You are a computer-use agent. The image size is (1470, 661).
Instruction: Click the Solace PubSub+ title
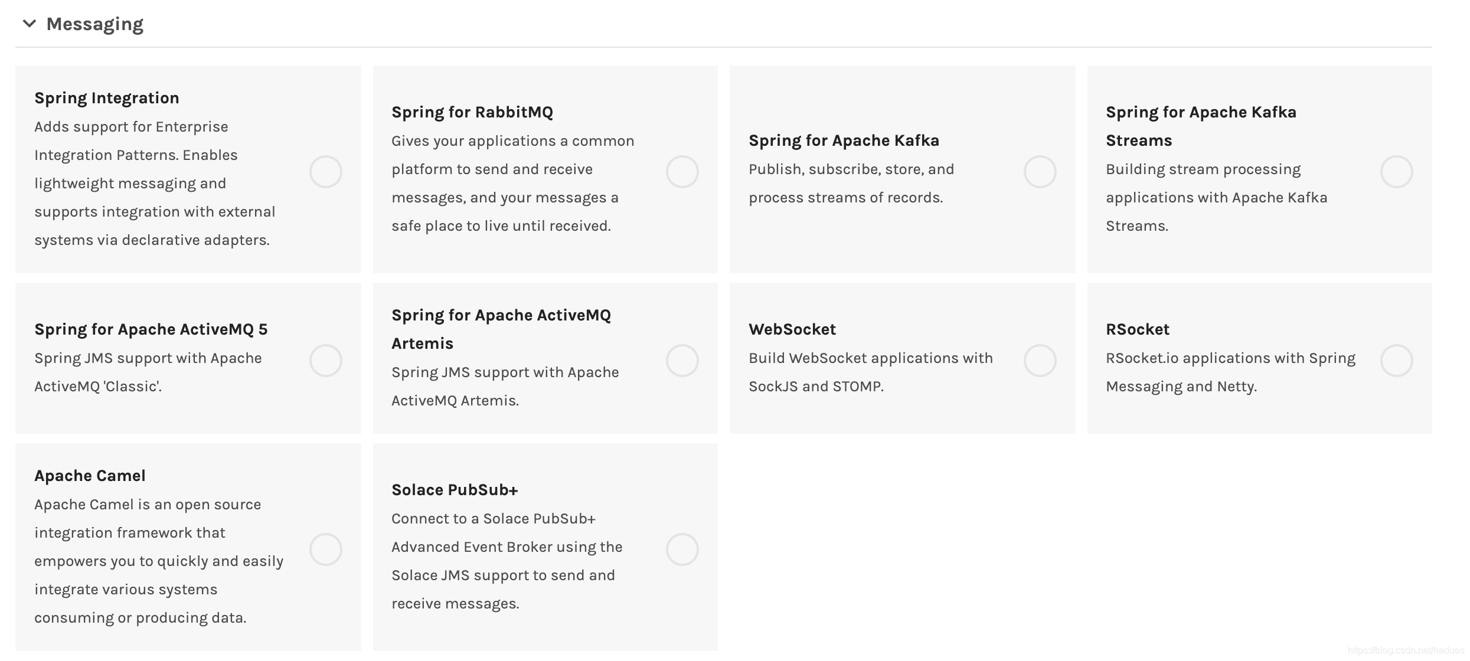455,490
